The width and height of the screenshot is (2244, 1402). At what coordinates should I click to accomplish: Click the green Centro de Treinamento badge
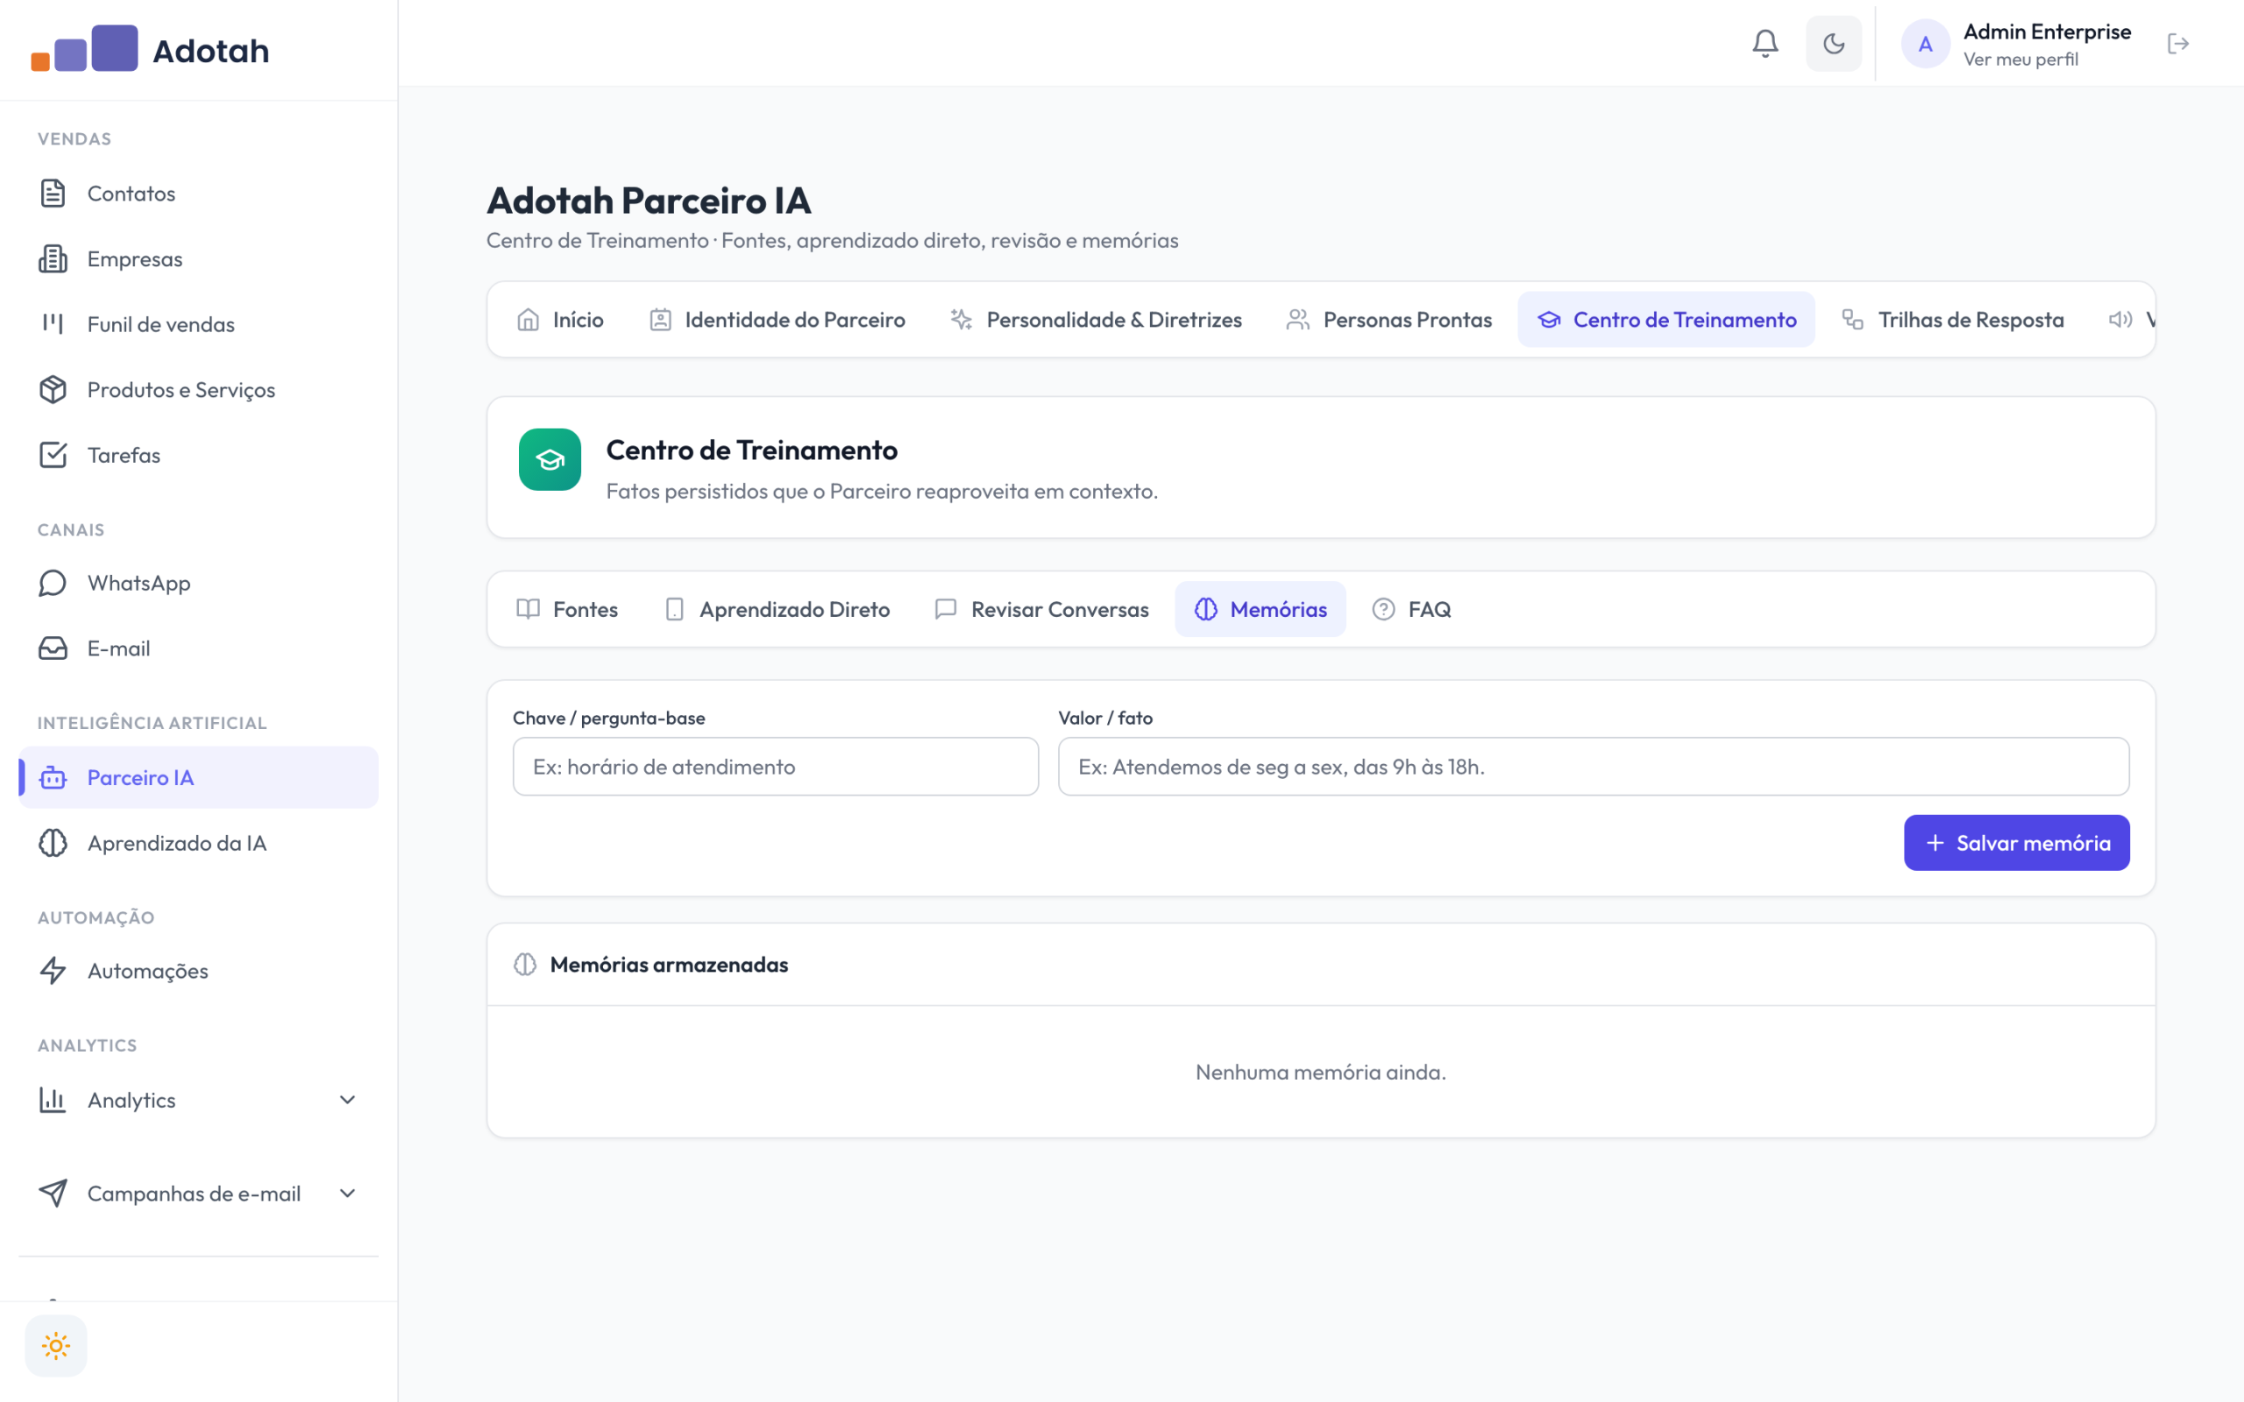point(550,459)
